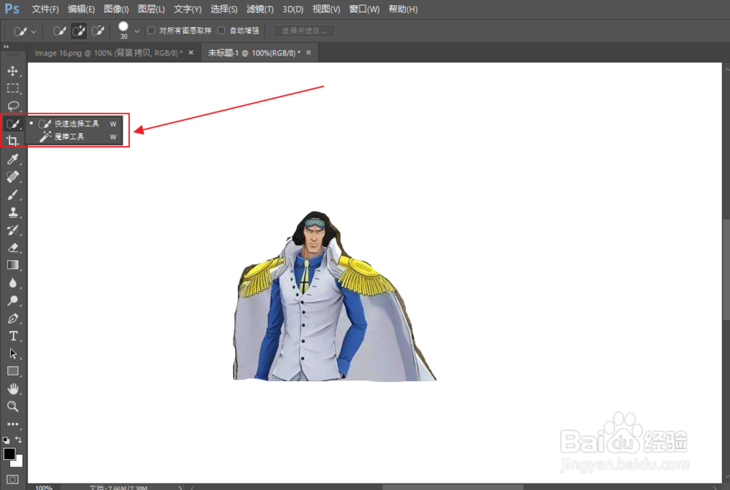Click the 100% zoom field
Viewport: 730px width, 490px height.
click(x=44, y=487)
